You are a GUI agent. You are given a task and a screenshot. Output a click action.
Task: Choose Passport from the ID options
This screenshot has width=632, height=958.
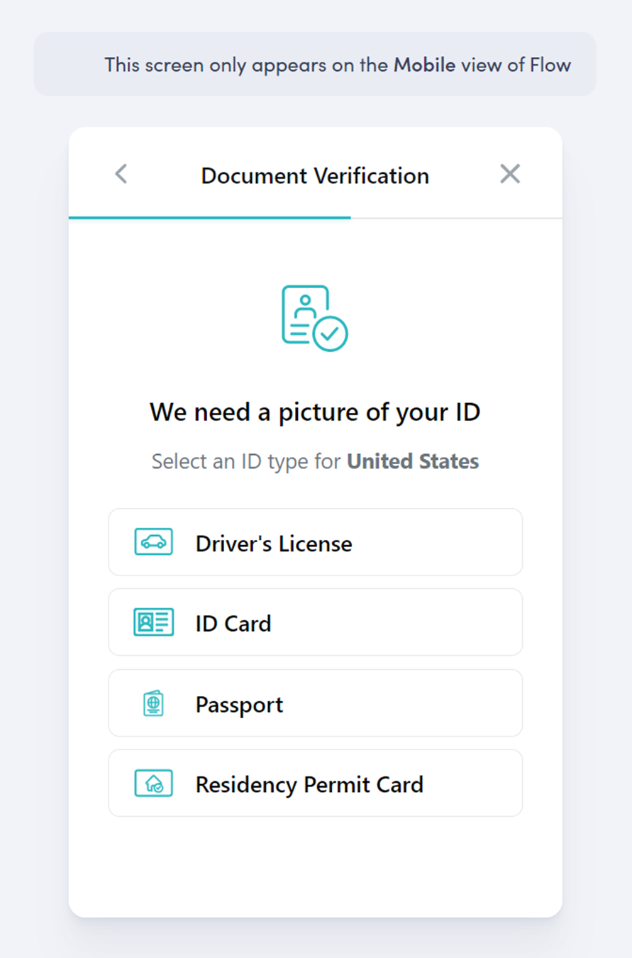(x=315, y=703)
